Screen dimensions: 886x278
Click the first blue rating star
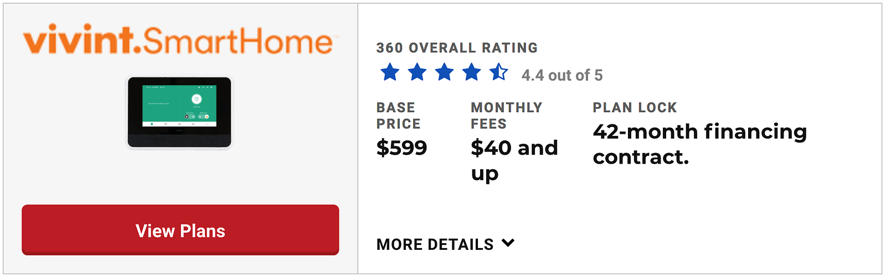[x=390, y=72]
